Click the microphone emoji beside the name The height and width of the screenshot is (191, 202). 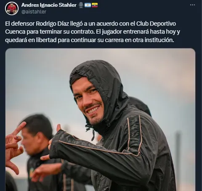click(81, 5)
